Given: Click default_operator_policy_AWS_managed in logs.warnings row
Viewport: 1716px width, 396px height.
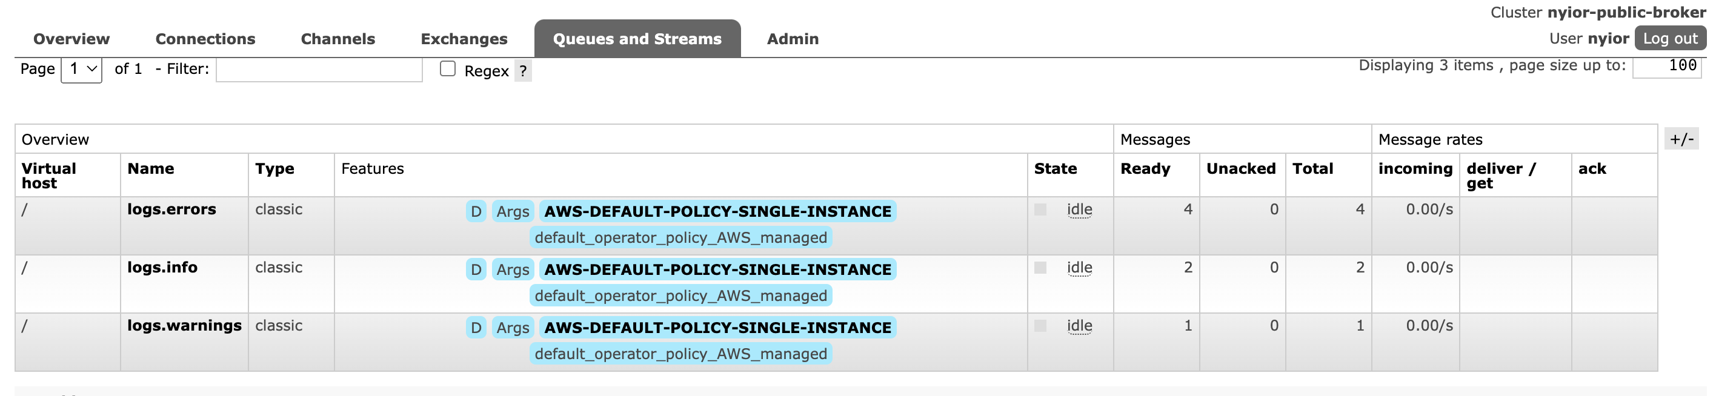Looking at the screenshot, I should [x=681, y=354].
